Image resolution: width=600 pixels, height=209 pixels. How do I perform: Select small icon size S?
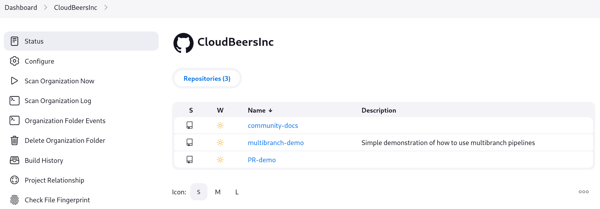tap(199, 192)
